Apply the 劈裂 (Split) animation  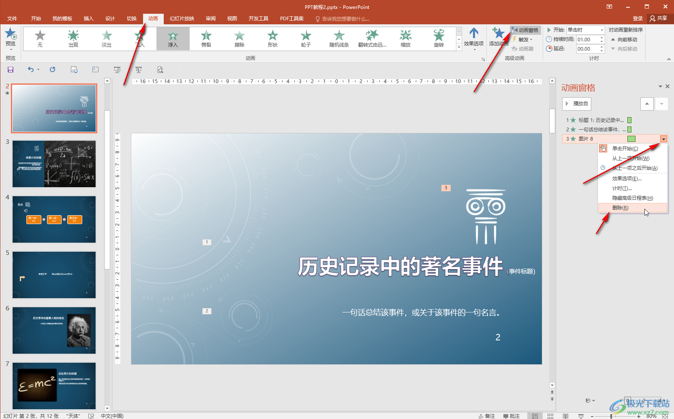[206, 38]
